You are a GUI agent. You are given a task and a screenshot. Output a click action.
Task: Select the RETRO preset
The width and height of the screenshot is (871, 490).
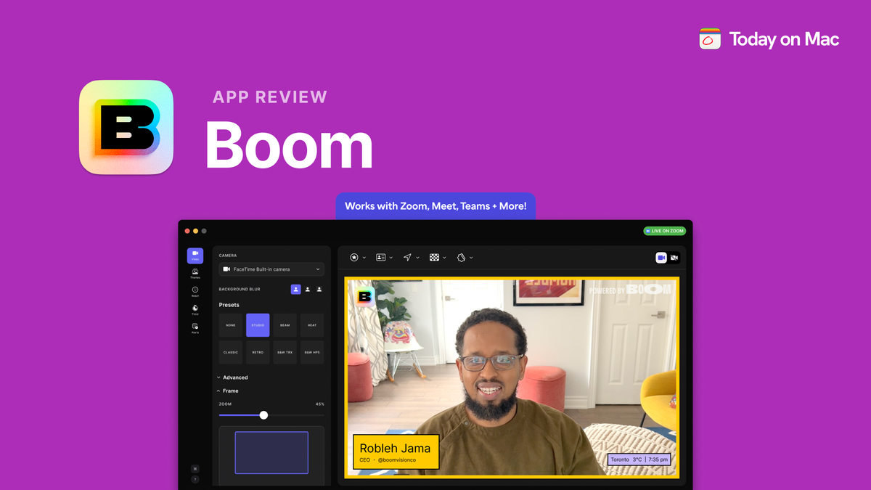(258, 352)
